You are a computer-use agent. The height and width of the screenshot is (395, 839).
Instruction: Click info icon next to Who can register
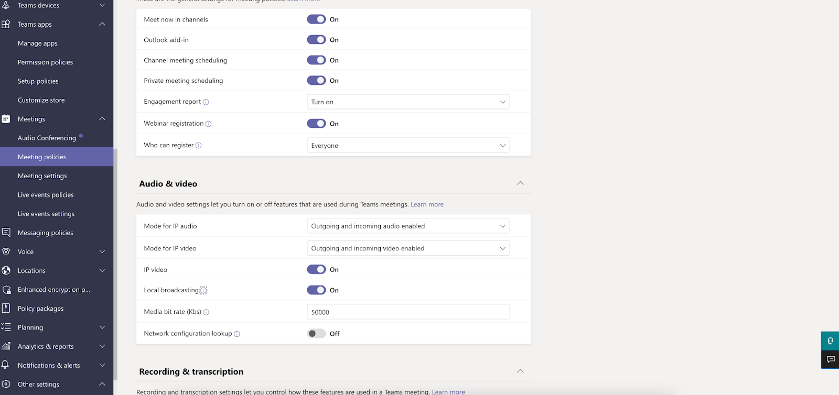[x=198, y=146]
